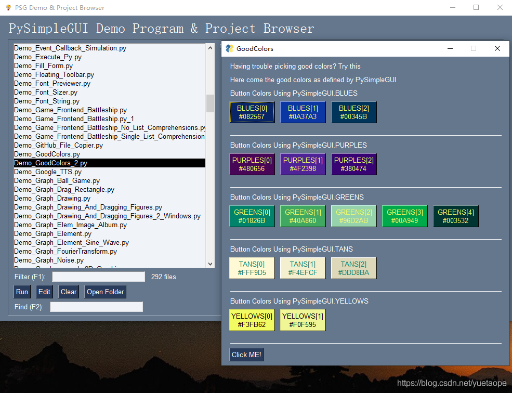Pick the GREENS[3] #00A949 button
Viewport: 512px width, 393px height.
[404, 216]
